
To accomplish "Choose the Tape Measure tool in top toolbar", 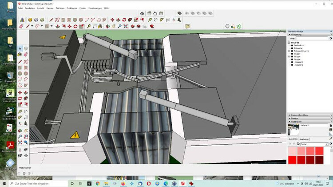I will click(x=150, y=20).
